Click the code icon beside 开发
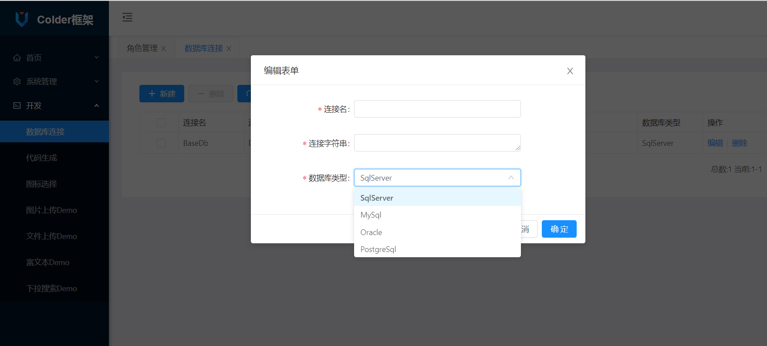767x346 pixels. 17,106
